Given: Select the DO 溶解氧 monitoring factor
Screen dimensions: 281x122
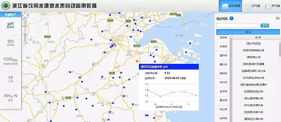Looking at the screenshot, I should pos(10,43).
